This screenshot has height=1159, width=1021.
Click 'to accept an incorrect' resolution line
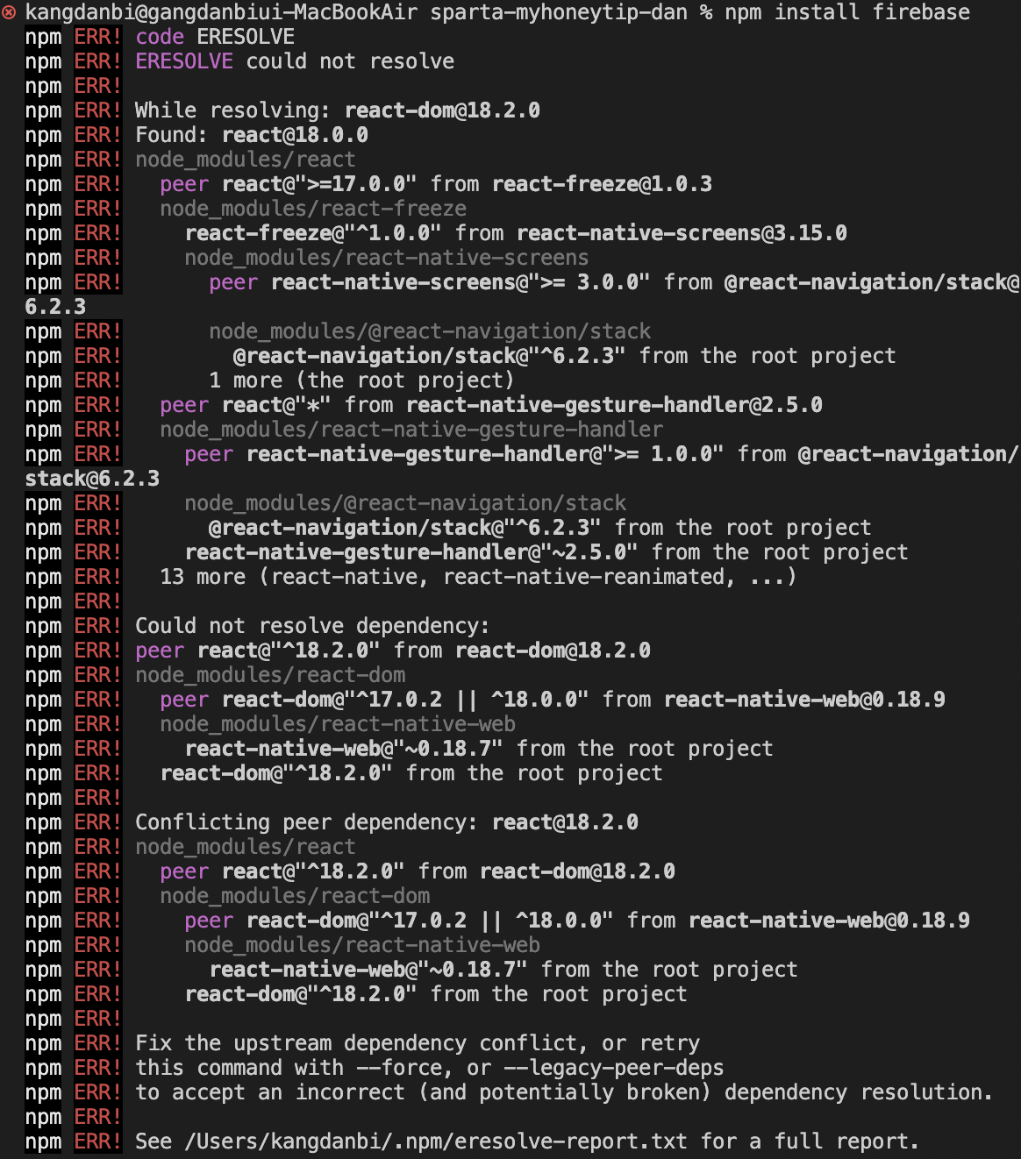(x=564, y=1092)
